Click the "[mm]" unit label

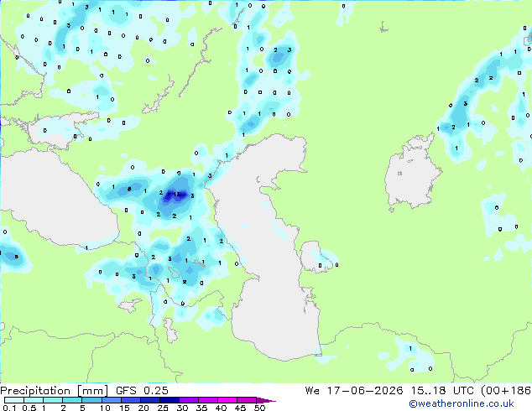92,391
